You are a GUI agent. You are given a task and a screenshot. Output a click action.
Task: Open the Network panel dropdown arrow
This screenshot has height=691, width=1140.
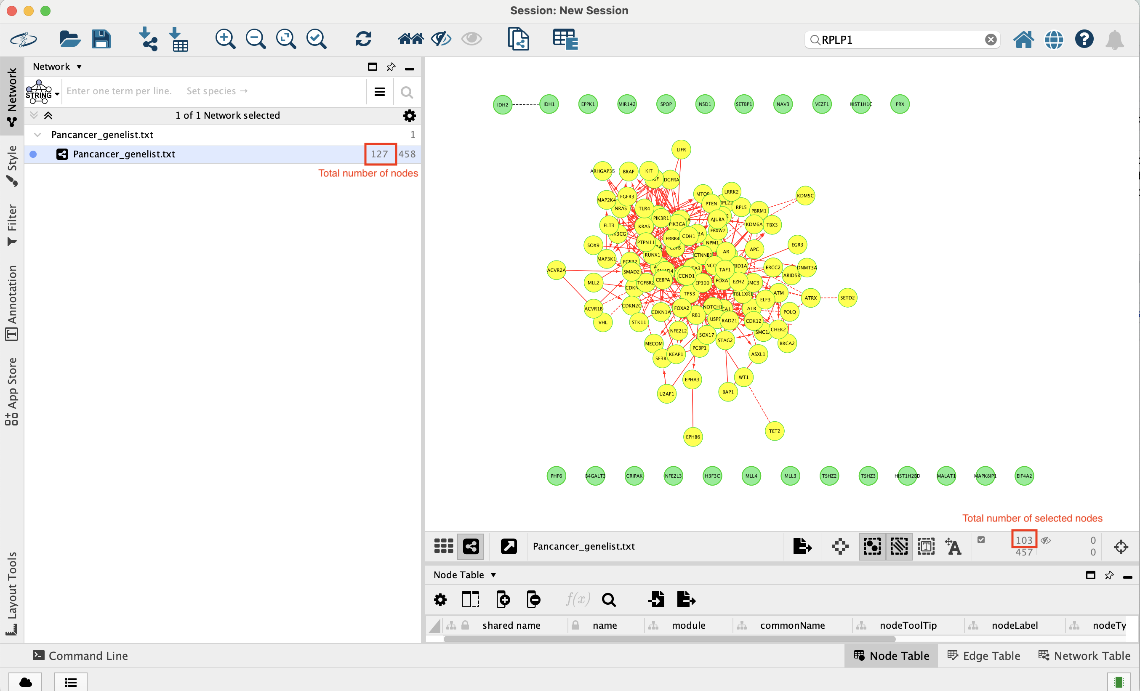pyautogui.click(x=79, y=66)
